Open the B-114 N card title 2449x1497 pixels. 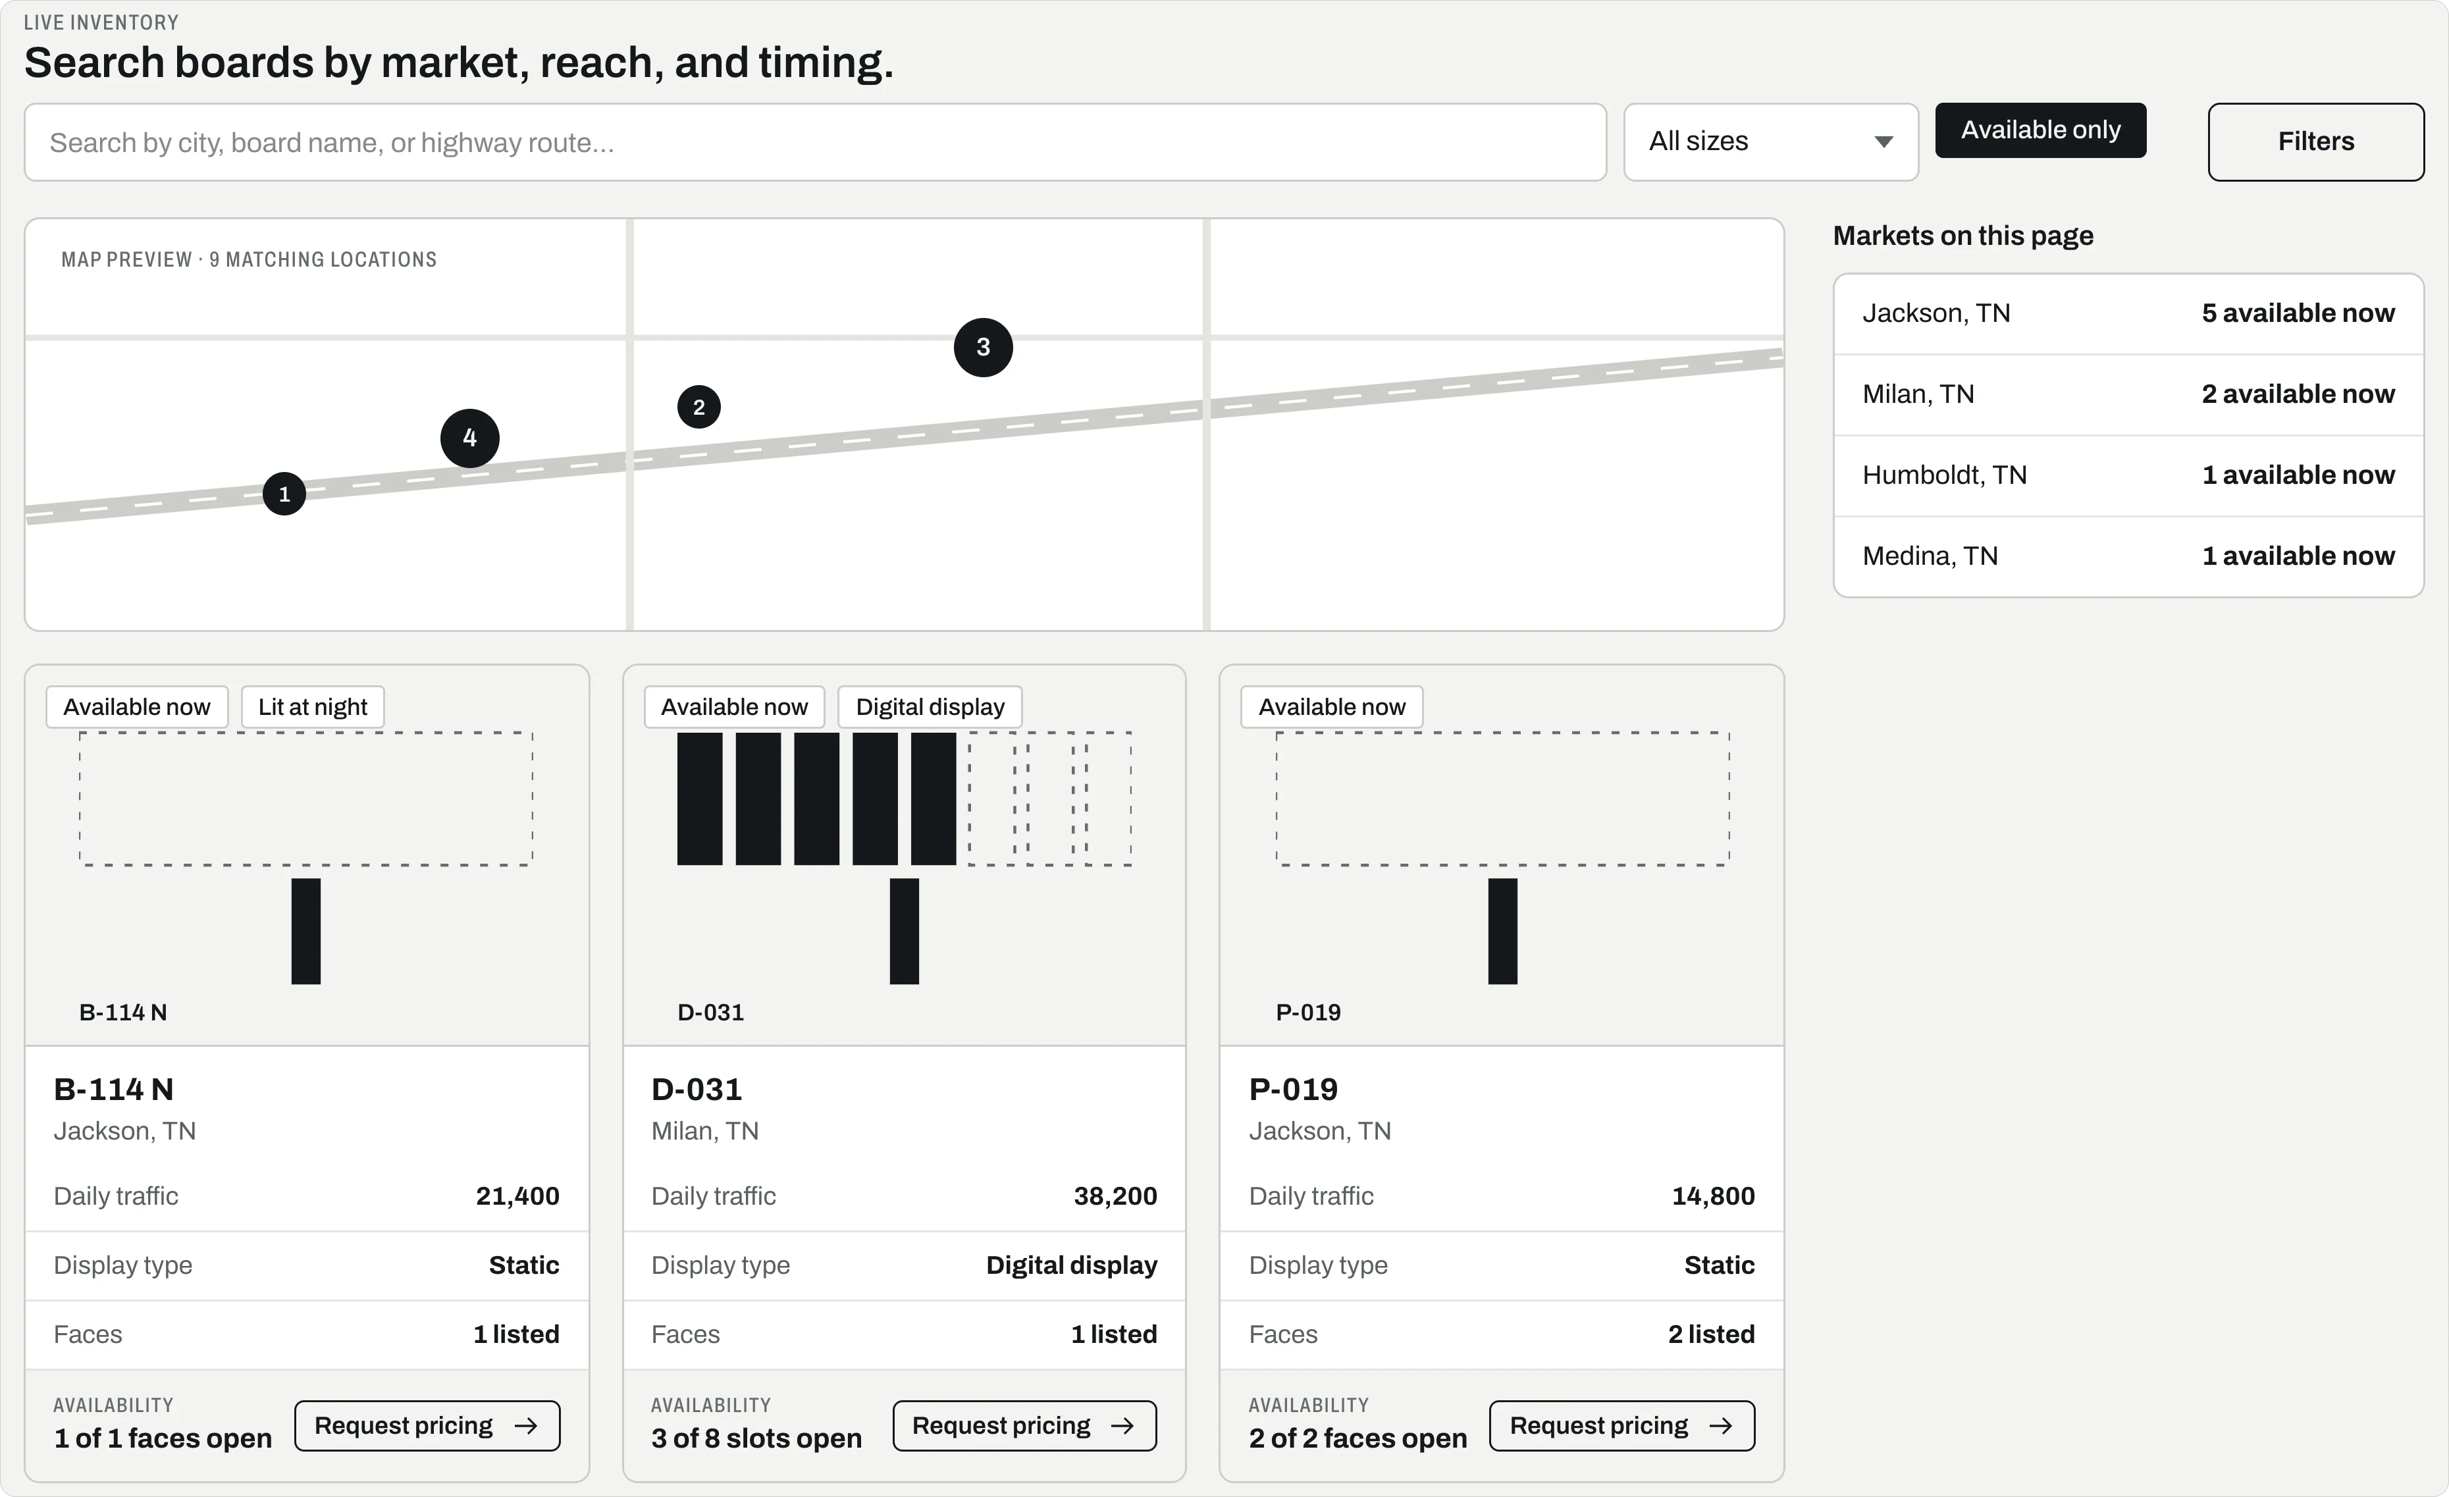113,1090
